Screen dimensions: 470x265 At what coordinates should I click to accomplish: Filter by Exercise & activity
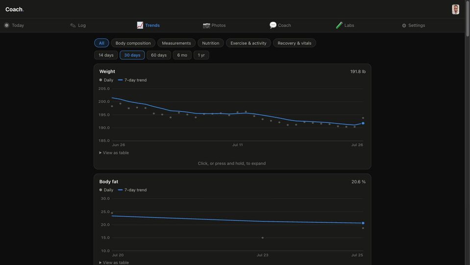pyautogui.click(x=248, y=43)
